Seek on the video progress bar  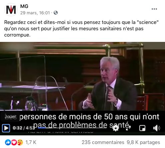coord(72,128)
